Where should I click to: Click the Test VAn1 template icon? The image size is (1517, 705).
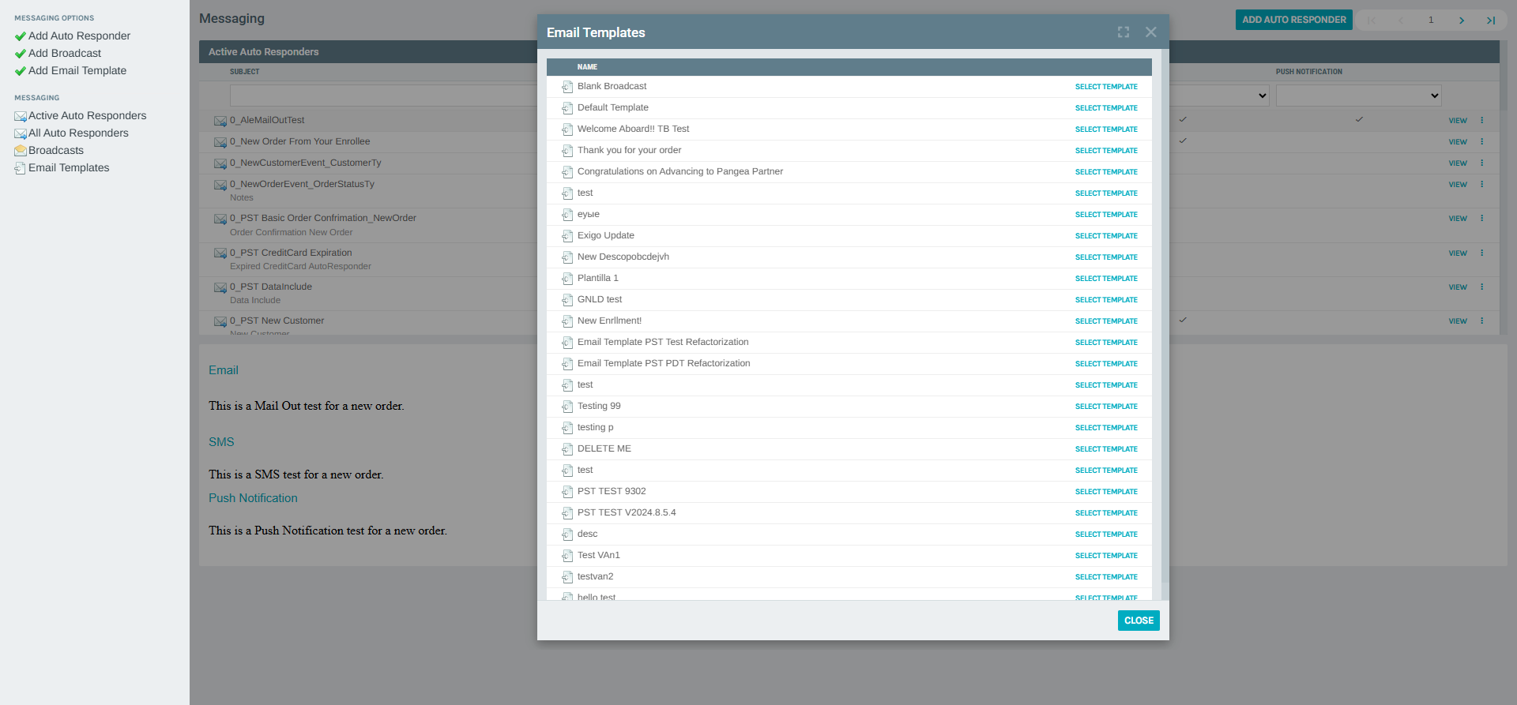(567, 556)
